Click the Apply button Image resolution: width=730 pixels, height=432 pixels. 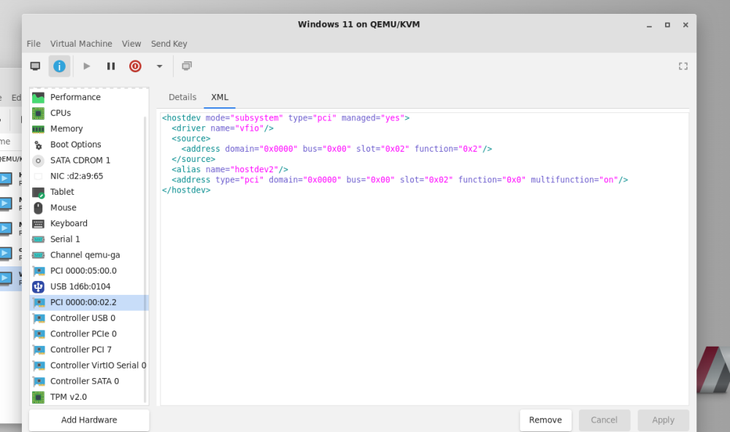(663, 420)
